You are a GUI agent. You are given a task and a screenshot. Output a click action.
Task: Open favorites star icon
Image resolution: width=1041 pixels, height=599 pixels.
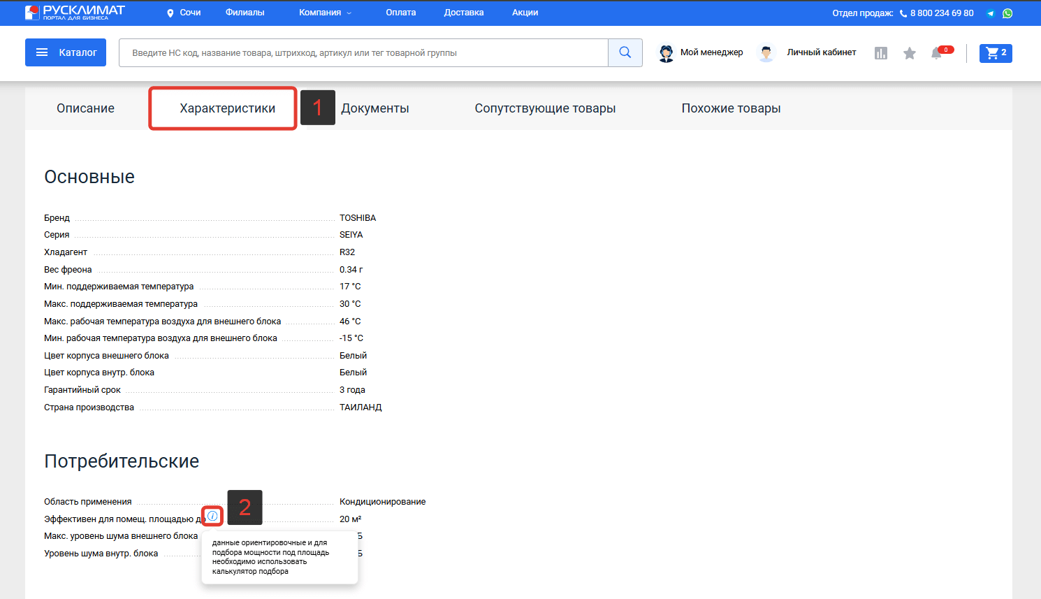pyautogui.click(x=910, y=53)
